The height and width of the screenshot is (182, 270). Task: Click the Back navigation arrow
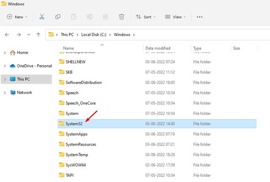[7, 34]
